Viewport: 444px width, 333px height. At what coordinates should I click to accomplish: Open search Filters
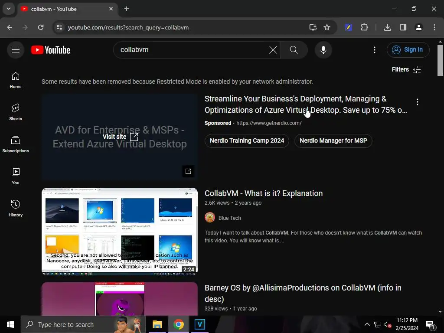(406, 69)
